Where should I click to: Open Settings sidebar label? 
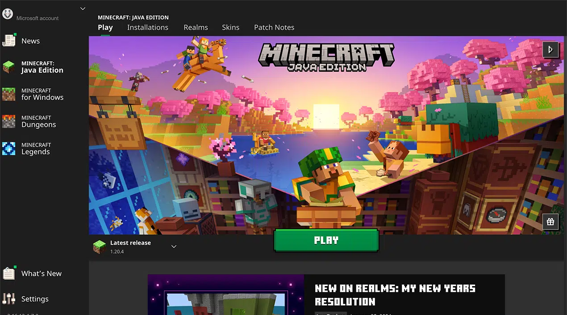[35, 299]
